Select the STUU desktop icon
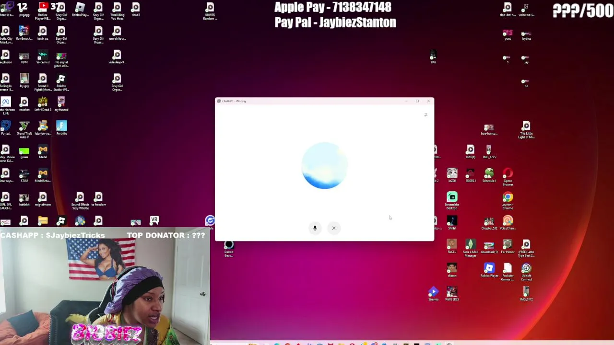Image resolution: width=614 pixels, height=345 pixels. click(x=24, y=175)
